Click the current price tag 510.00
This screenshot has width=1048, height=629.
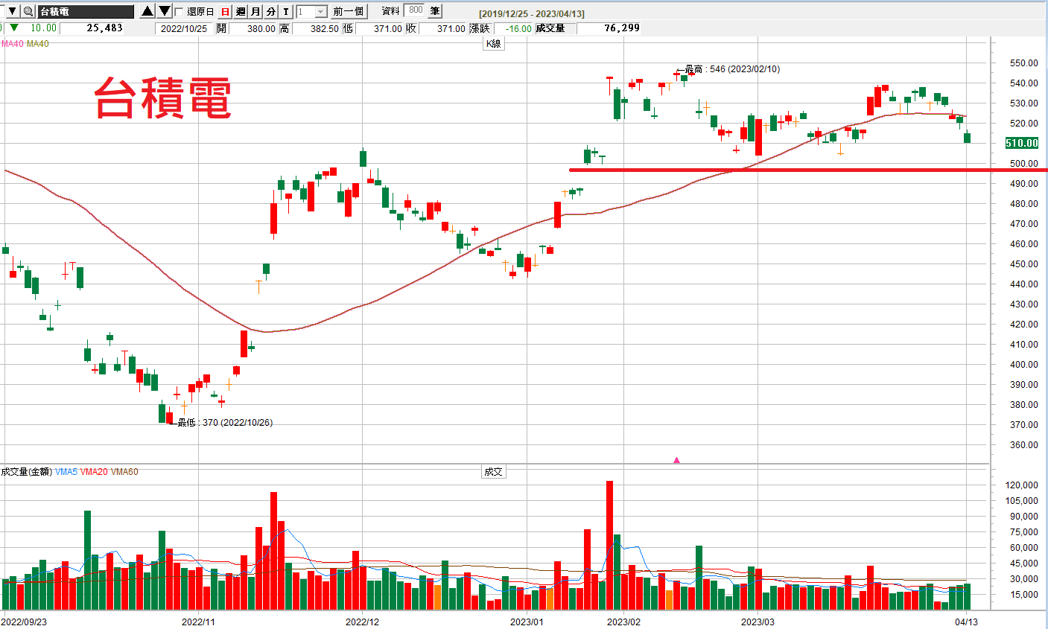pos(1021,143)
